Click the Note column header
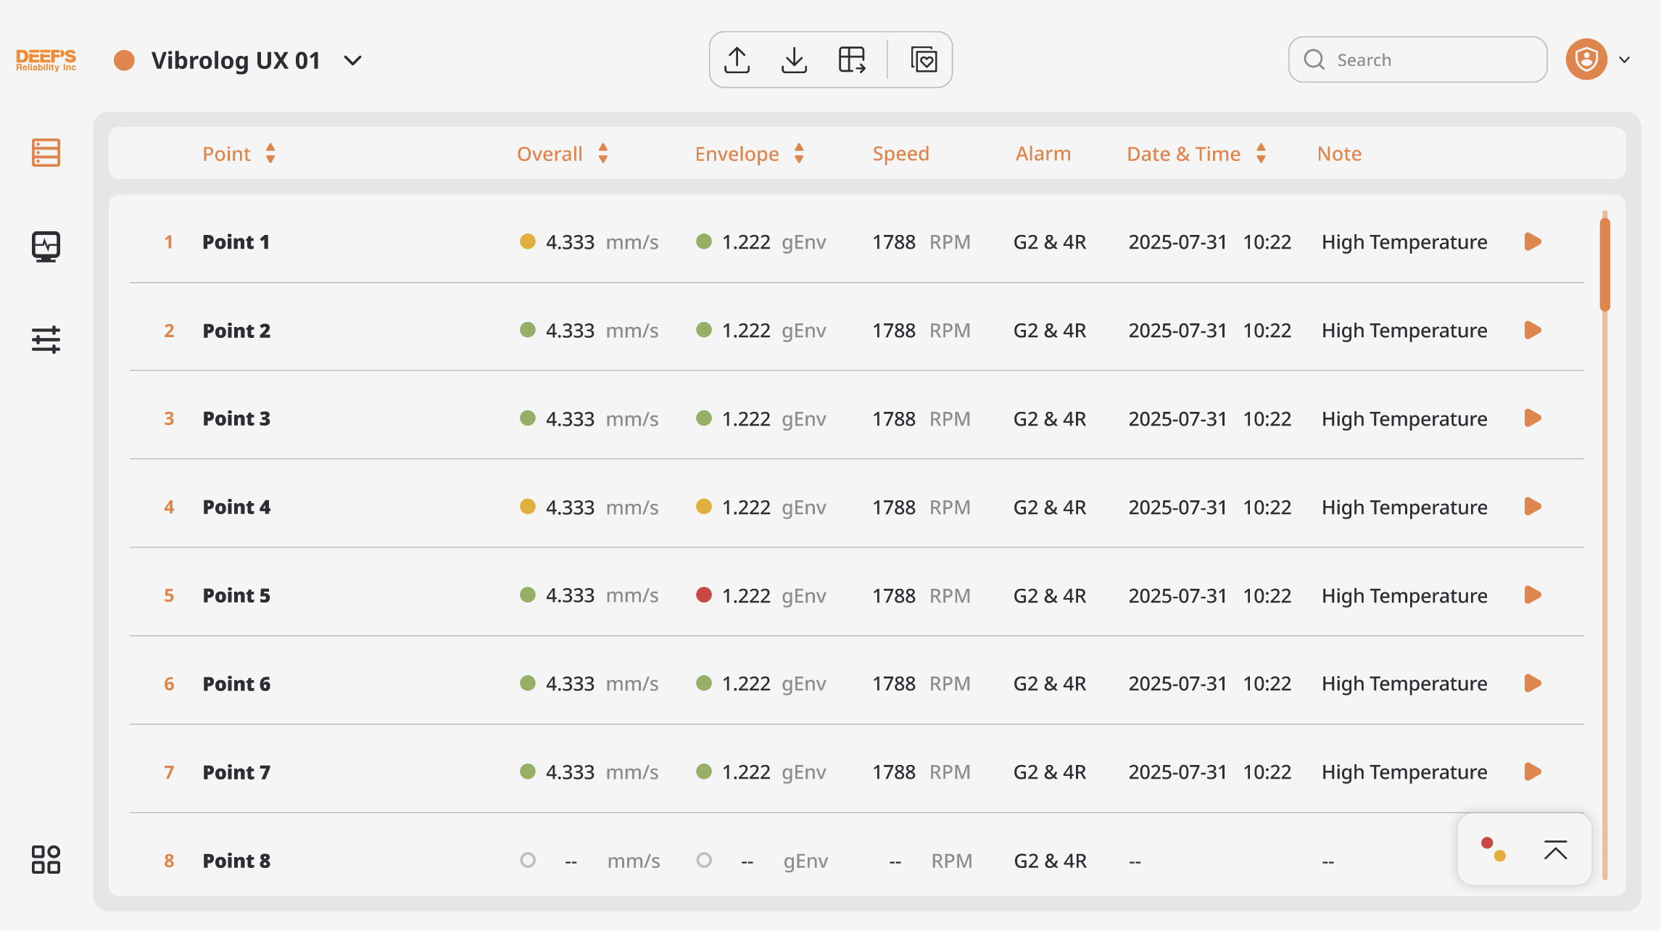1661x931 pixels. [x=1339, y=154]
